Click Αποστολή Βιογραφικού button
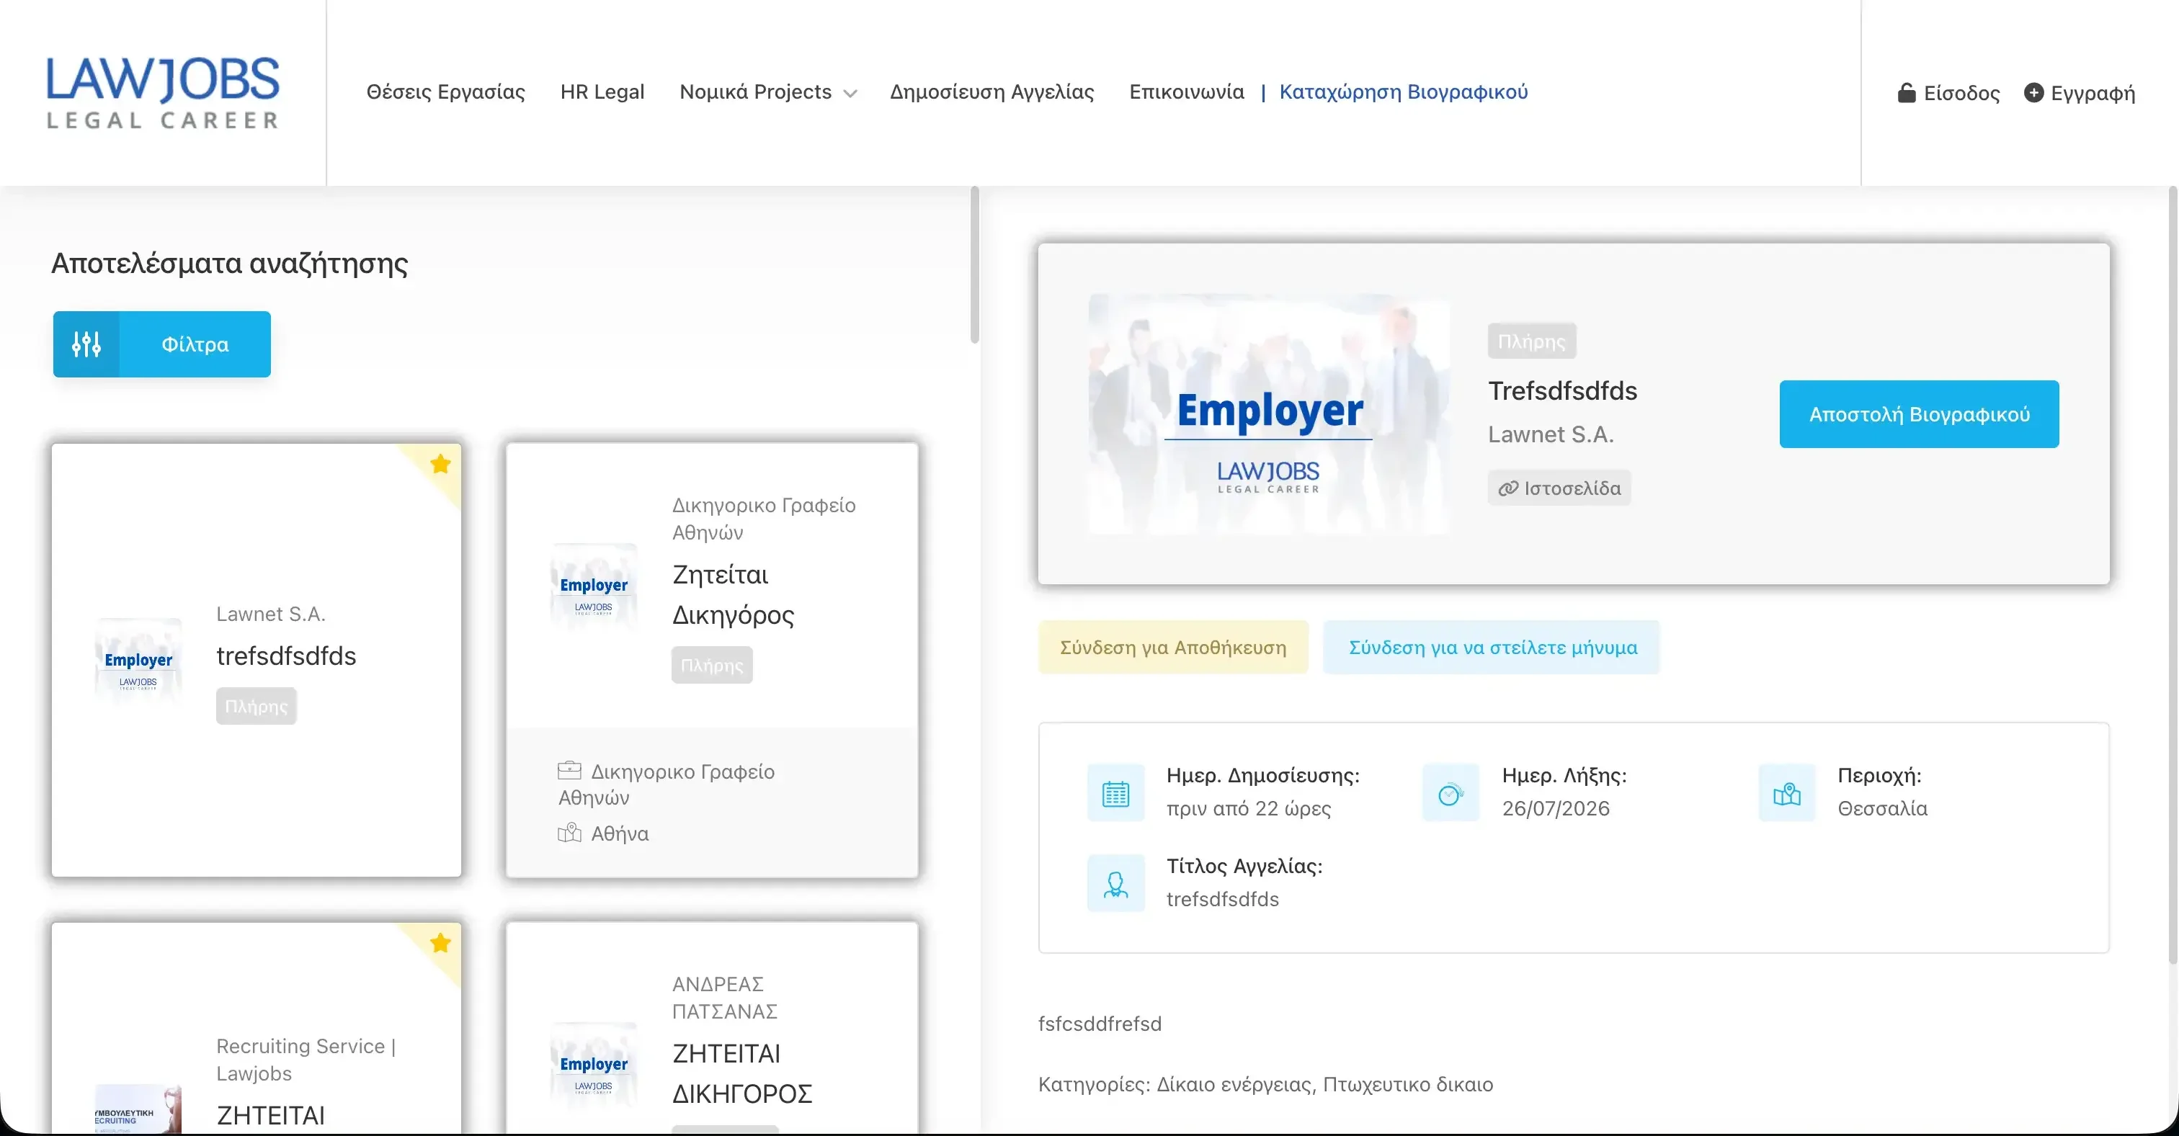The image size is (2179, 1136). tap(1918, 414)
